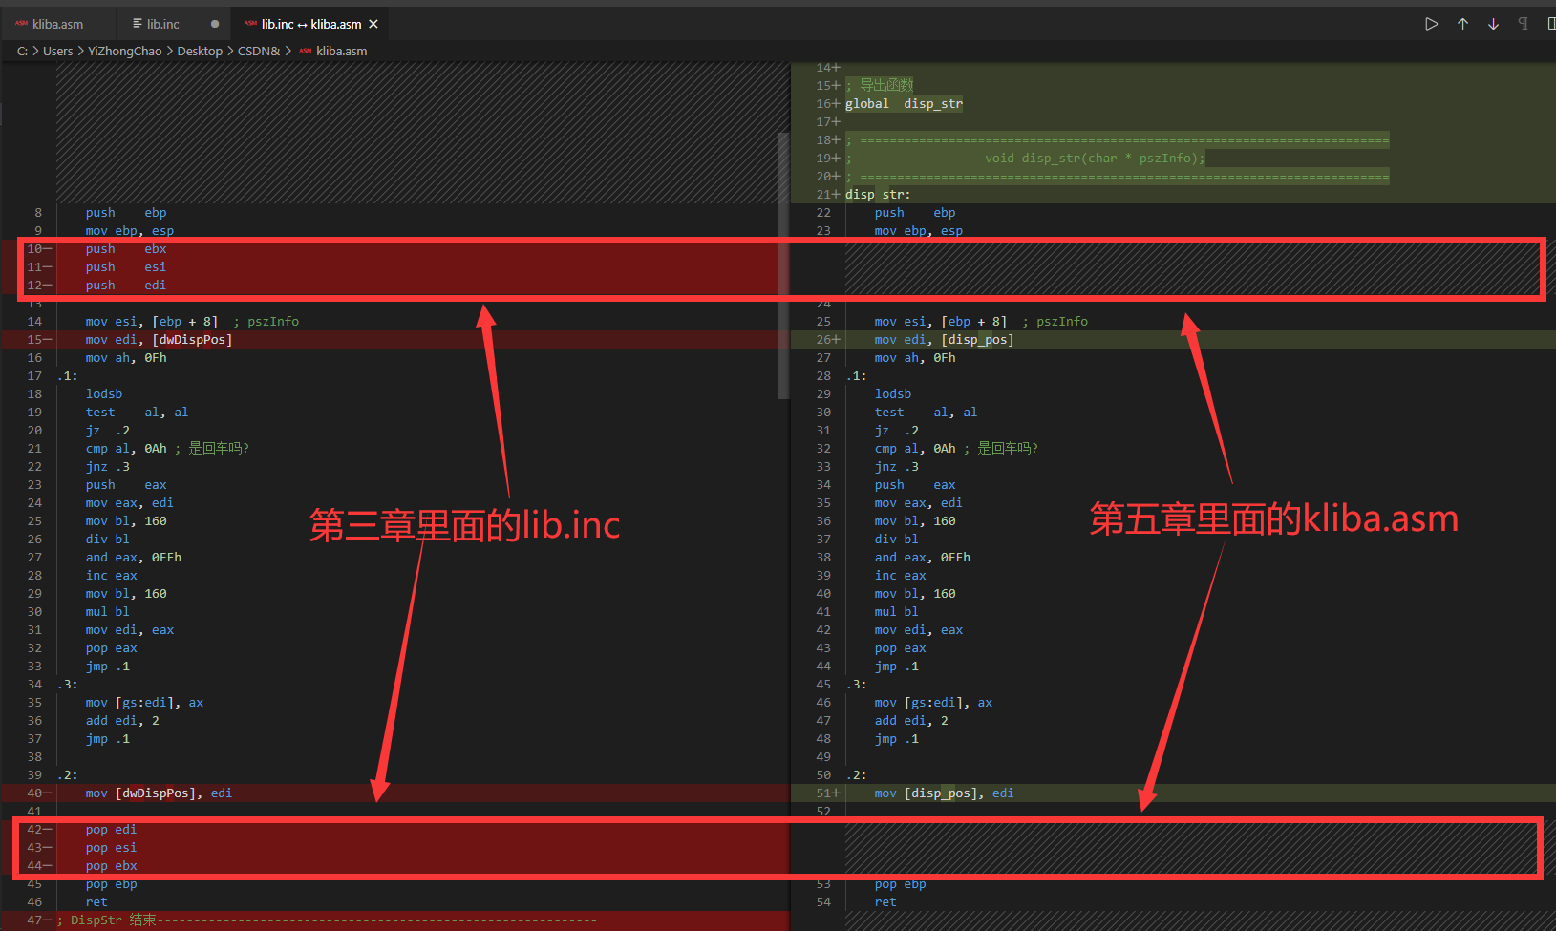This screenshot has height=931, width=1556.
Task: Click removed line 'push ebx' on left
Action: click(126, 249)
